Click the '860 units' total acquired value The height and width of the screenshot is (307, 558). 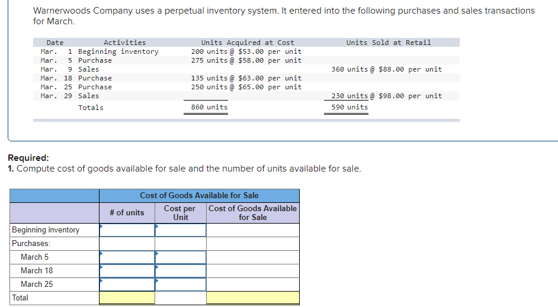209,107
